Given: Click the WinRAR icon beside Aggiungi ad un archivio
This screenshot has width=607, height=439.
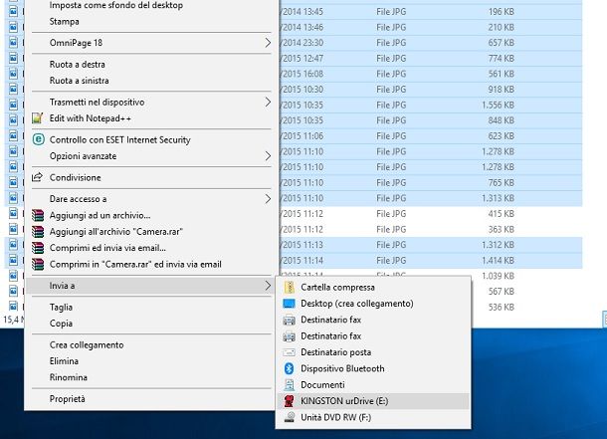Looking at the screenshot, I should [x=39, y=215].
